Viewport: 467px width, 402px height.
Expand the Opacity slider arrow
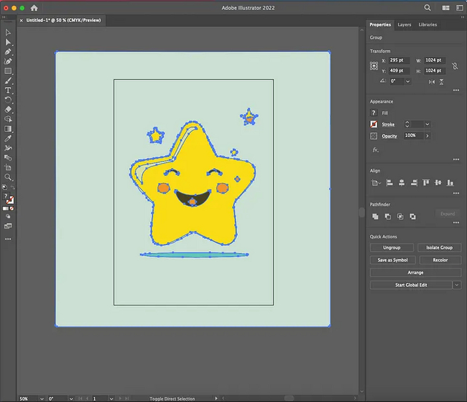427,136
